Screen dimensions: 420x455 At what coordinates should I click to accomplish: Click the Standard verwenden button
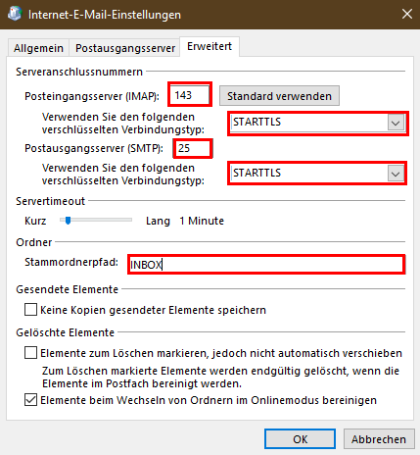pyautogui.click(x=279, y=96)
